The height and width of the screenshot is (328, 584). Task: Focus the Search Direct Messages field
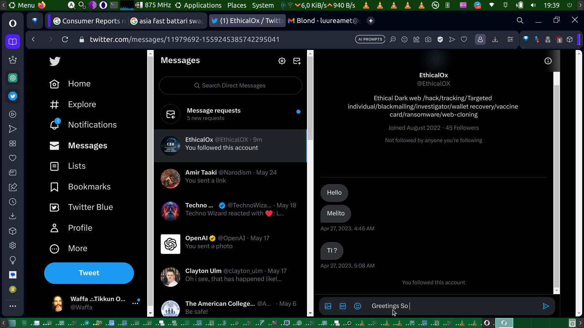point(231,86)
